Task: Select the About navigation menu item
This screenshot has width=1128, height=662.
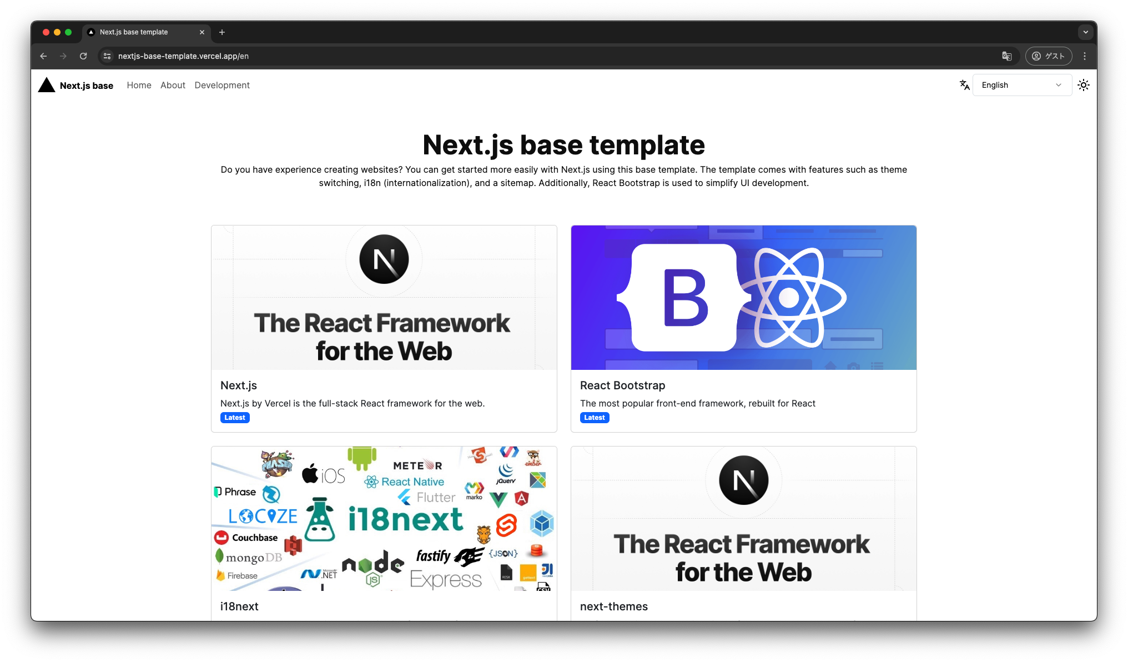Action: tap(173, 85)
